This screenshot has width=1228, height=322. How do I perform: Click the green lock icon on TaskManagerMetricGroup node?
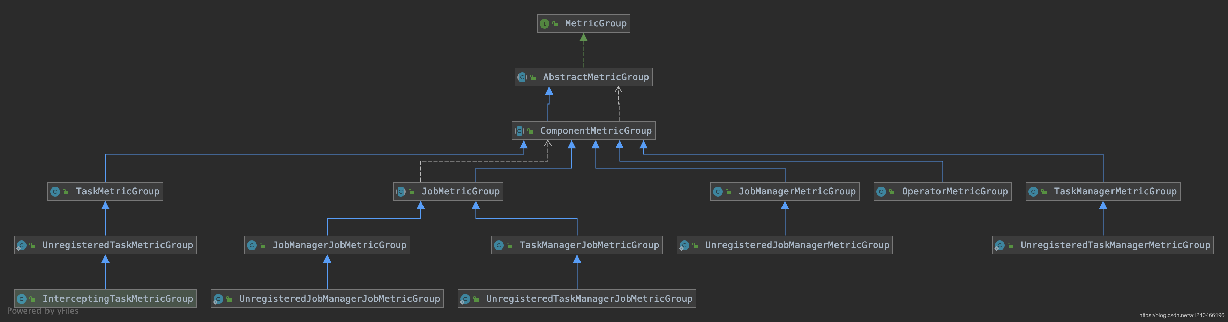[x=1044, y=192]
